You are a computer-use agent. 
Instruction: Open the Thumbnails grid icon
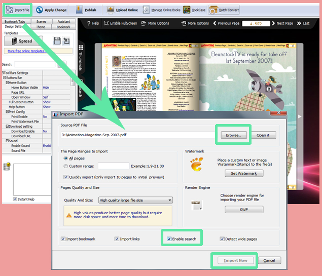[x=81, y=48]
